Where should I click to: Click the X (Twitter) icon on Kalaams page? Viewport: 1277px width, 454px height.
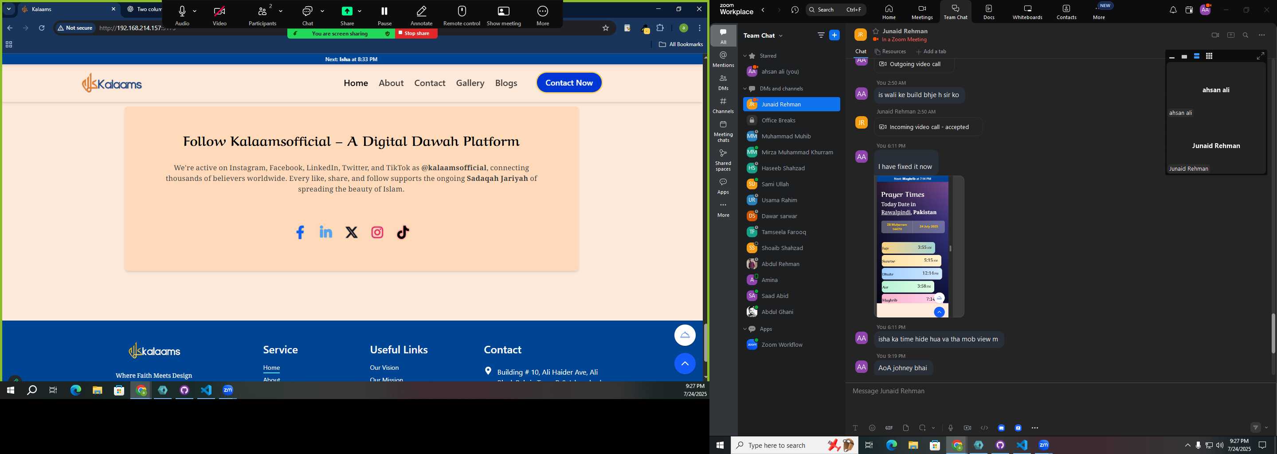pos(352,232)
